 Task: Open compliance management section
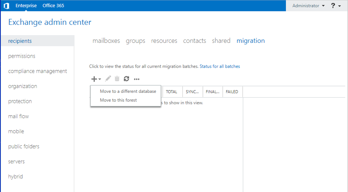tap(38, 71)
